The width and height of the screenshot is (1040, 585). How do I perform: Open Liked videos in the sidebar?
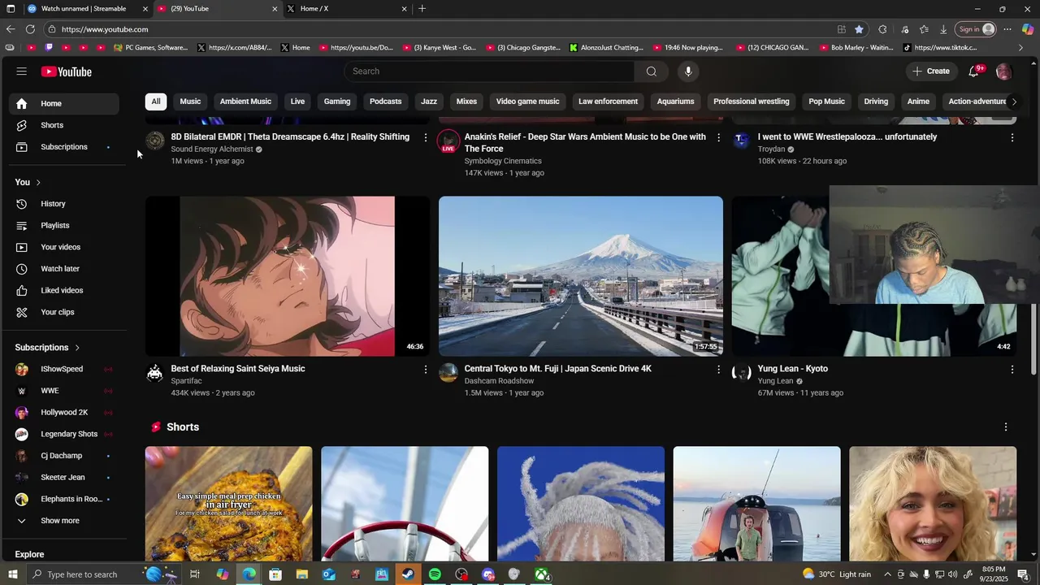(64, 290)
